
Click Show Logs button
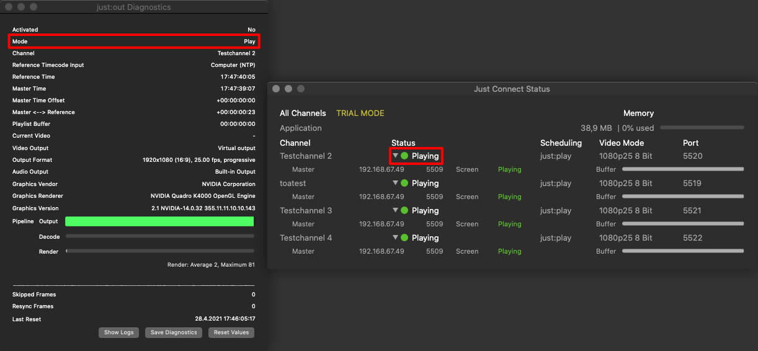118,332
